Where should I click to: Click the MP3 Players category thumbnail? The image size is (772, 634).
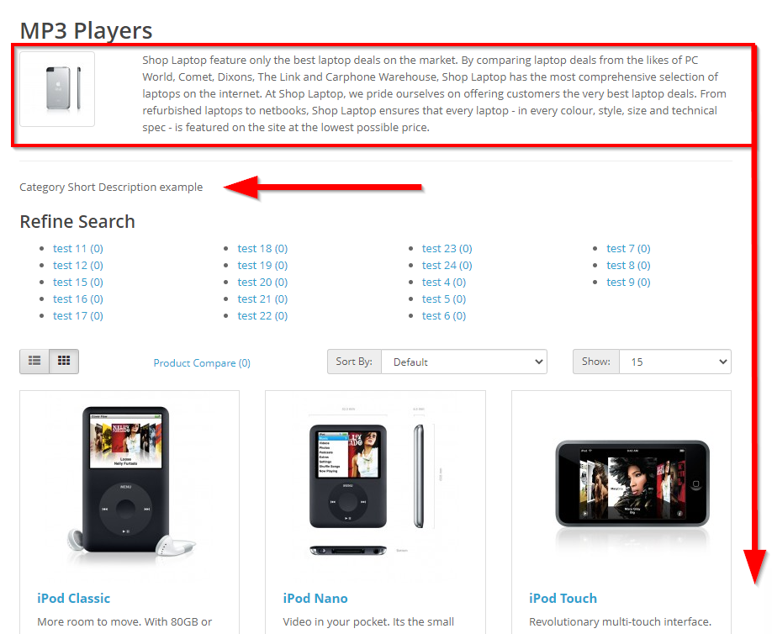[x=57, y=89]
